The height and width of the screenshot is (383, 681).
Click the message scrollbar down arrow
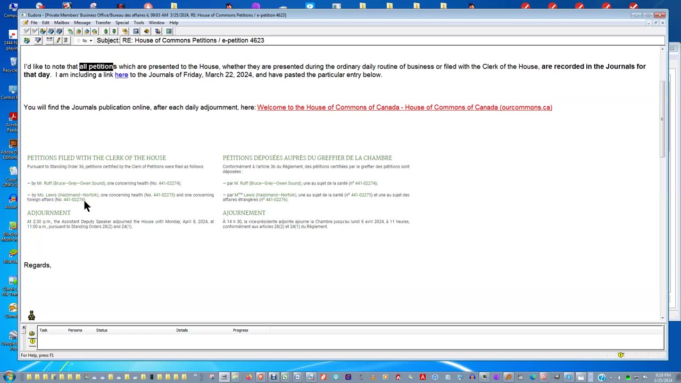pyautogui.click(x=662, y=318)
